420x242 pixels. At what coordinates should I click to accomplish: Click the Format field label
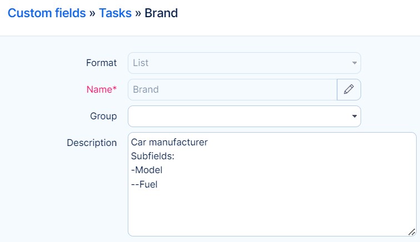(x=102, y=63)
